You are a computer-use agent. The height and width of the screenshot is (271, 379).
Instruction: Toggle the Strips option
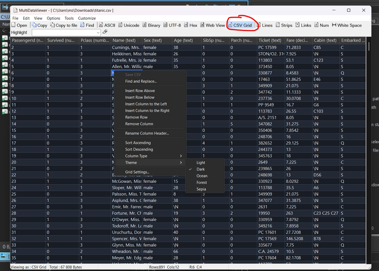coord(284,25)
